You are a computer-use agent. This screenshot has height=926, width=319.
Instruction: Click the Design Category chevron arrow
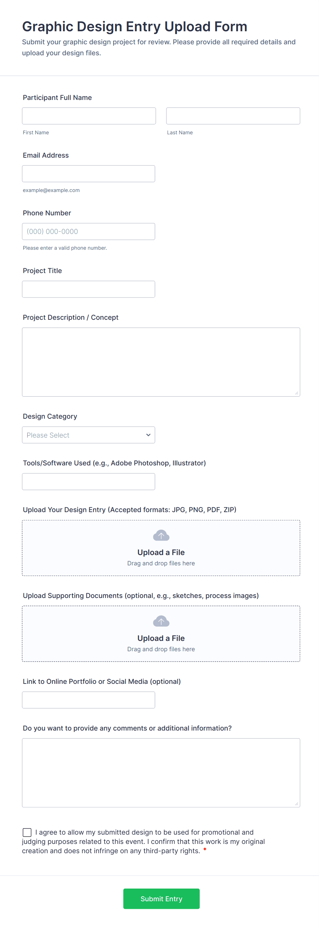148,435
